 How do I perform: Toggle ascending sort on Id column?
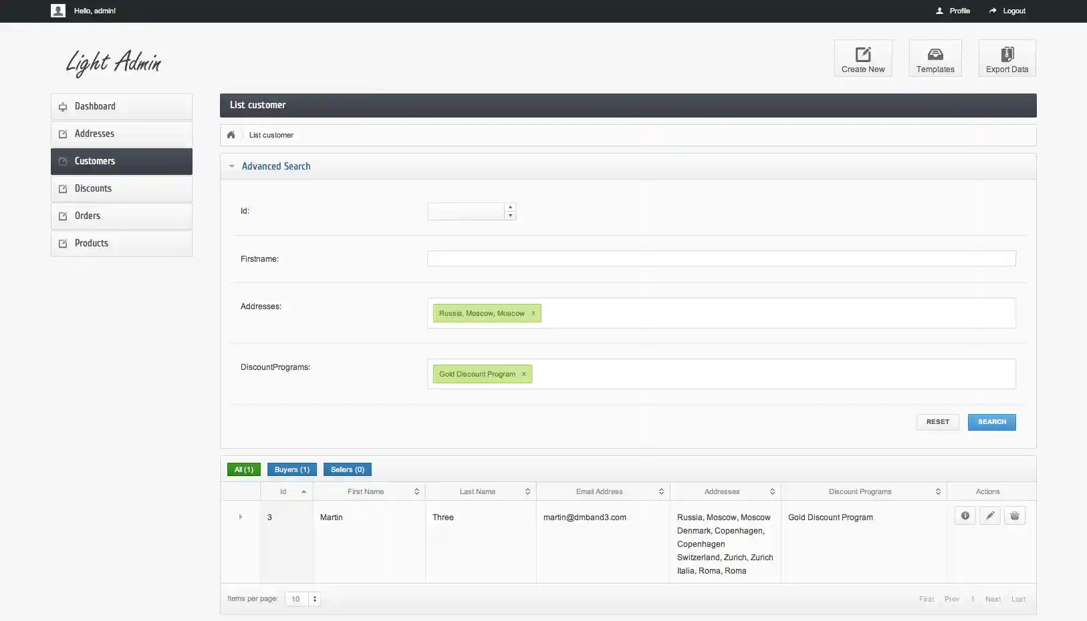click(303, 491)
